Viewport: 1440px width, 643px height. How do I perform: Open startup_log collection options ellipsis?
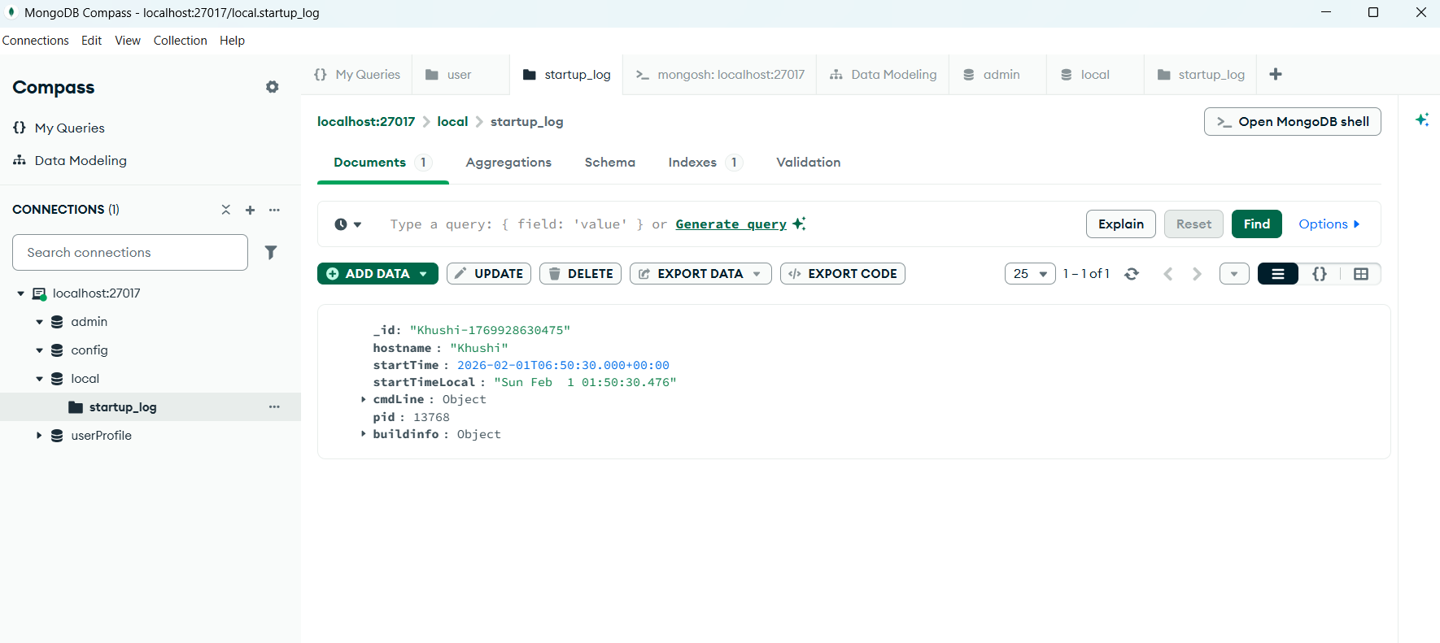pyautogui.click(x=274, y=406)
